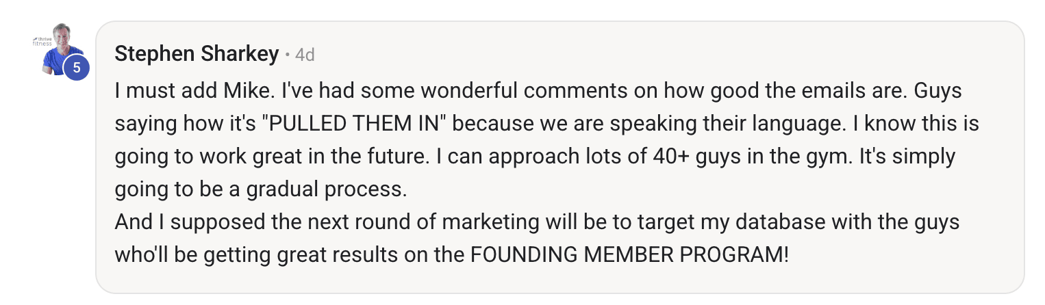This screenshot has width=1045, height=305.
Task: Click the FOUNDING MEMBER PROGRAM! text
Action: [629, 254]
